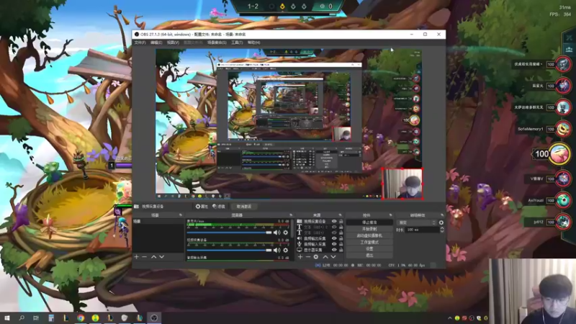
Task: Open OBS 设置 from the controls dock
Action: click(369, 248)
